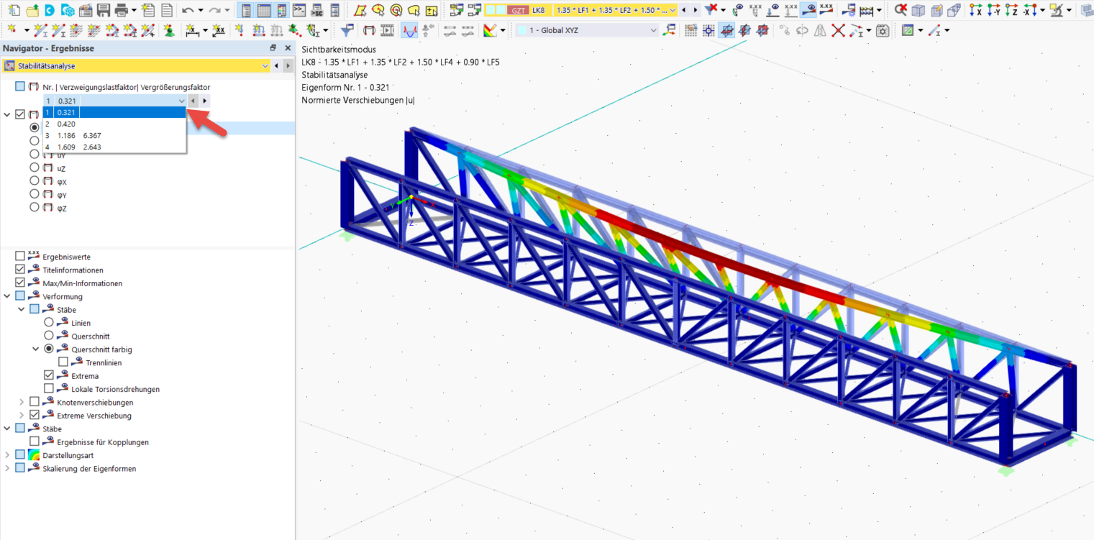The height and width of the screenshot is (540, 1094).
Task: Uncheck the Extrema checkbox
Action: pyautogui.click(x=49, y=375)
